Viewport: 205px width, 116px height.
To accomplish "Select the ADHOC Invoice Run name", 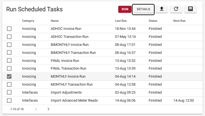I will pos(66,29).
